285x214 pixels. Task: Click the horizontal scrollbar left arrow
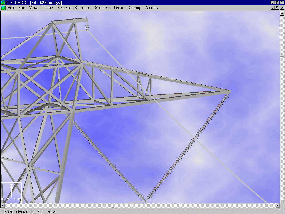pyautogui.click(x=2, y=205)
